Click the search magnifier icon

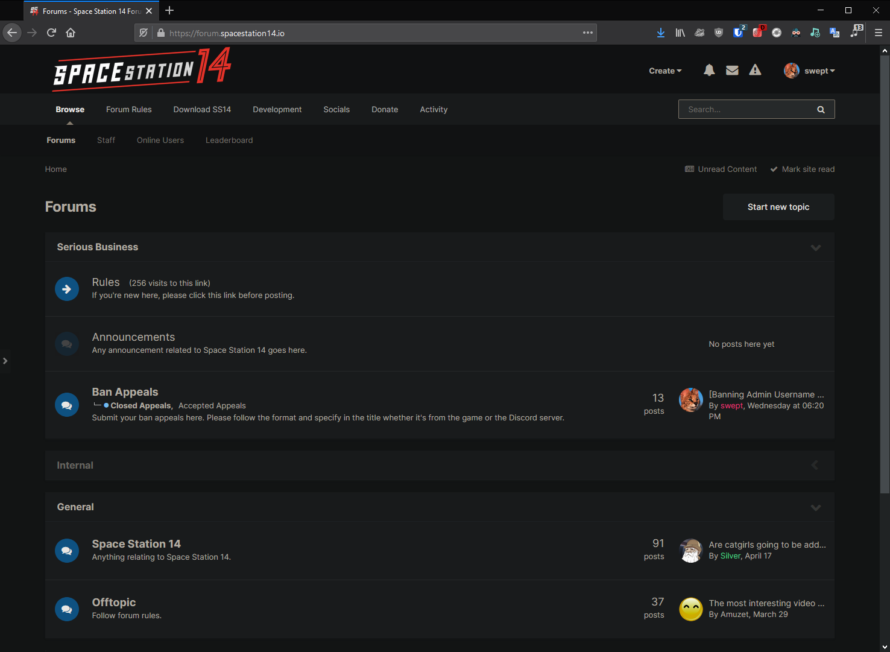[821, 110]
